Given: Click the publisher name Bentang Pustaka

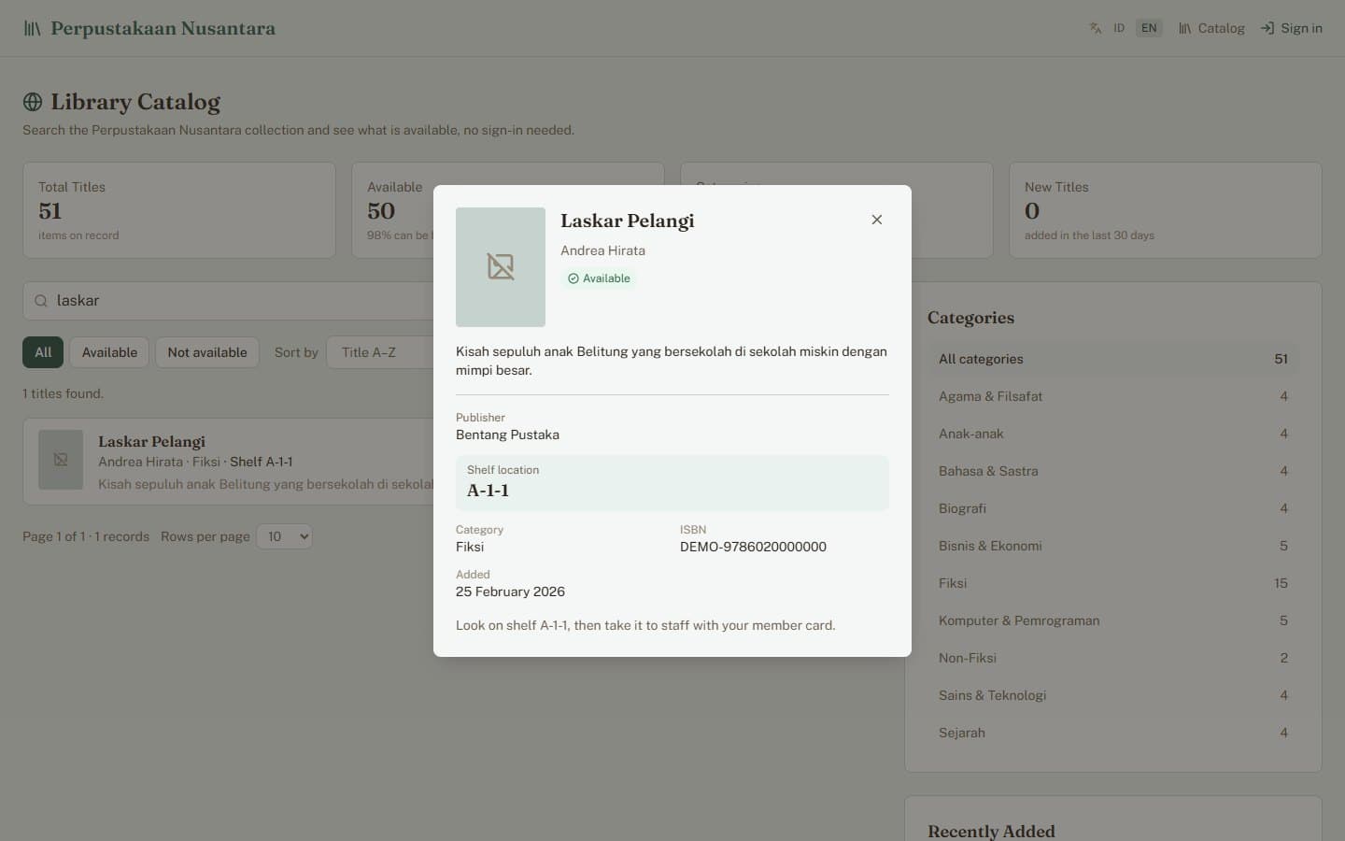Looking at the screenshot, I should pyautogui.click(x=507, y=435).
